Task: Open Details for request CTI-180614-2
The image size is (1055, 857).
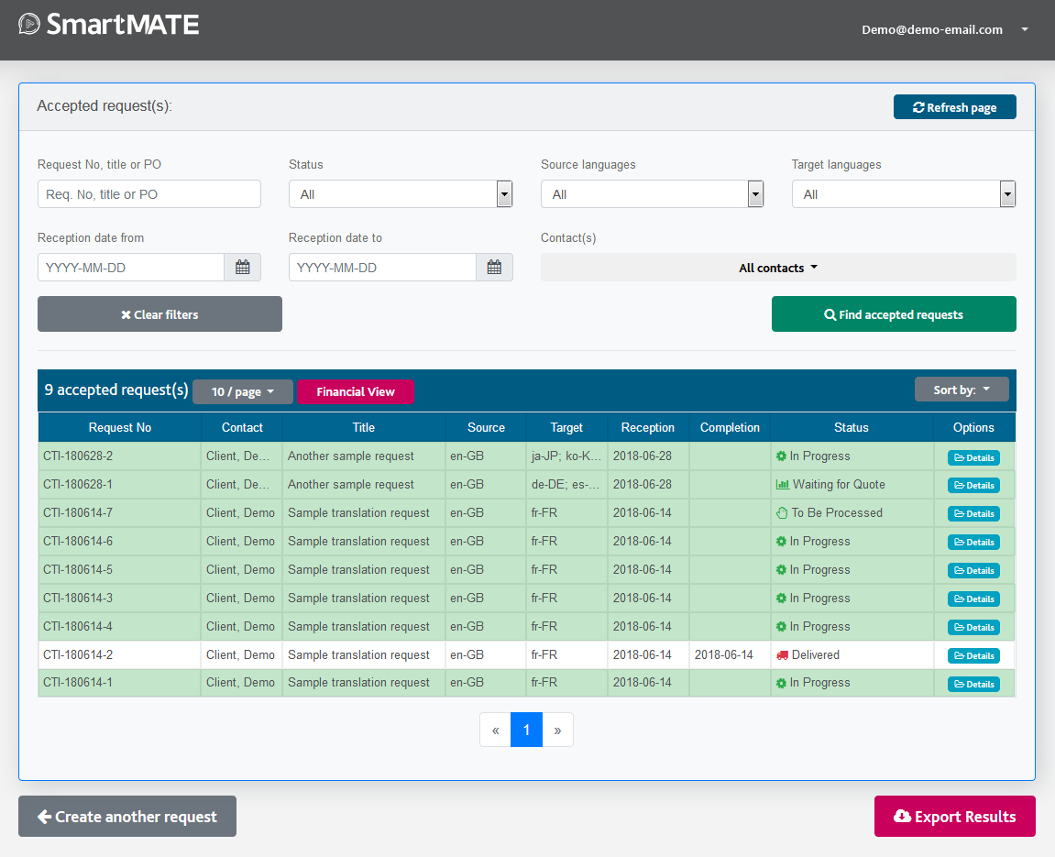Action: tap(973, 656)
